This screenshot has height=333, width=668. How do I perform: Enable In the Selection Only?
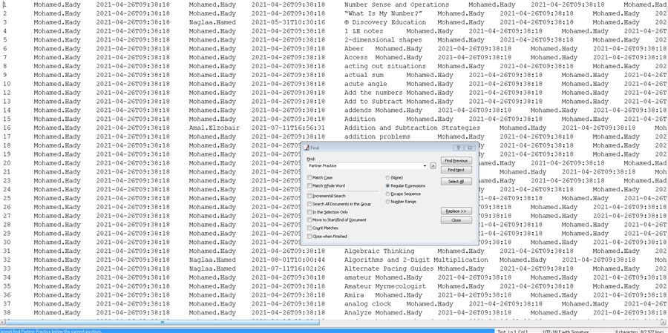pos(310,212)
